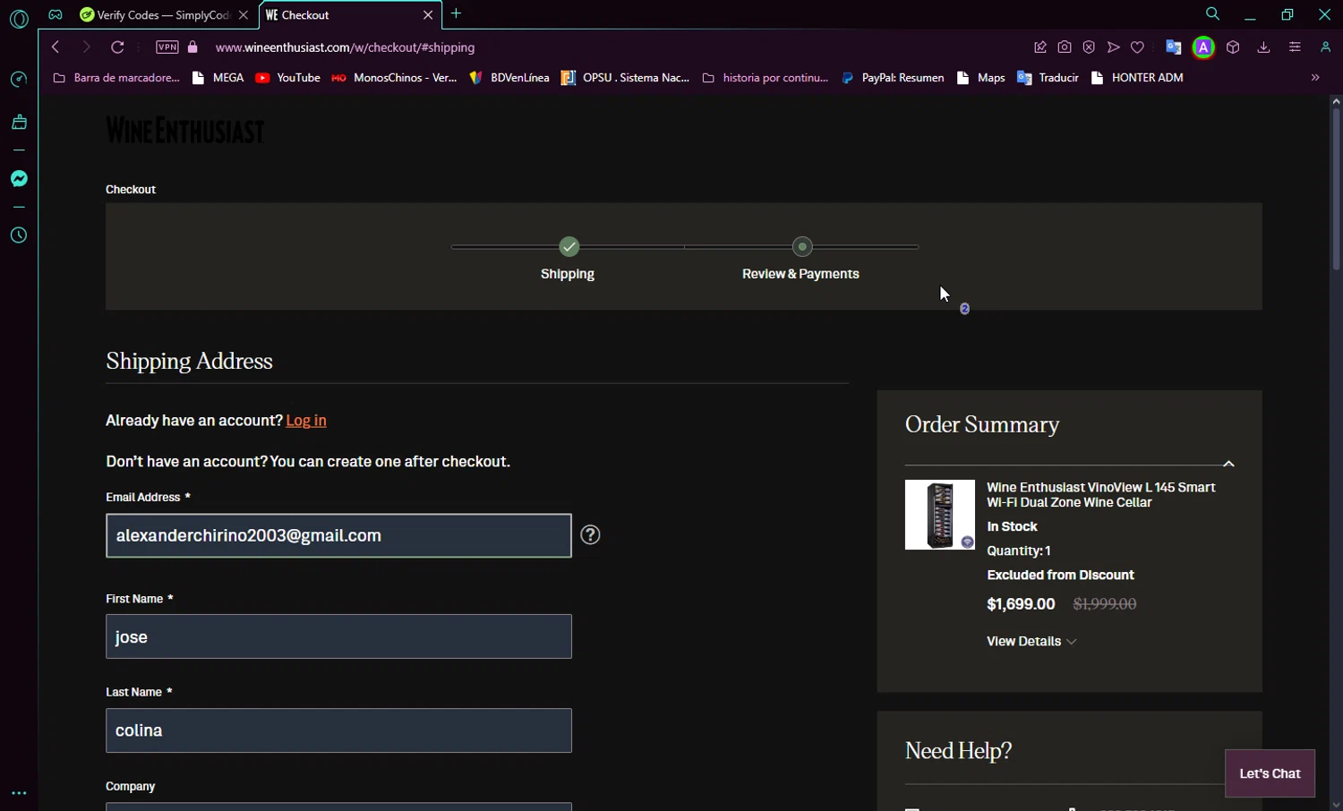Reload the checkout page
1343x811 pixels.
[x=117, y=47]
